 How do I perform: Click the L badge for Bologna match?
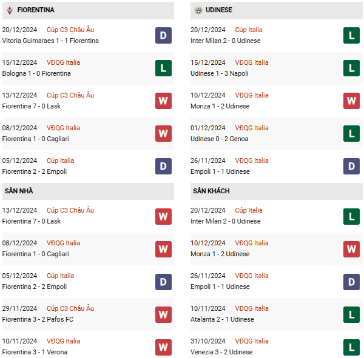163,68
